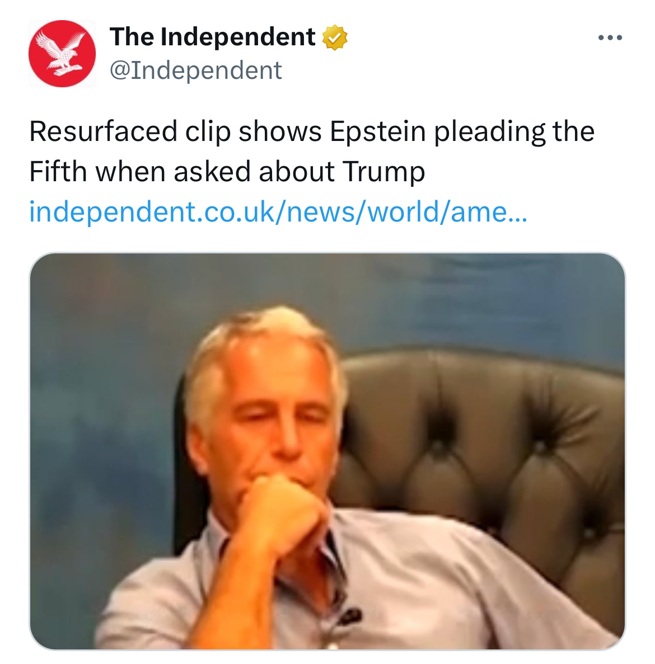Select the tweet text about resurfaced clip
This screenshot has height=664, width=655.
point(312,151)
